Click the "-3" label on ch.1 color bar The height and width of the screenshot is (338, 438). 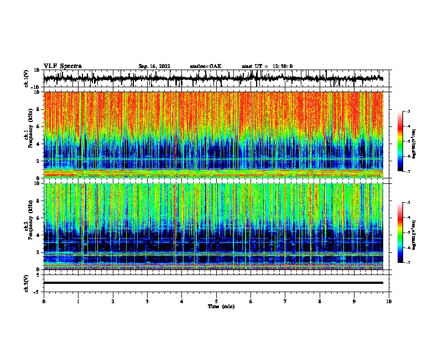408,111
